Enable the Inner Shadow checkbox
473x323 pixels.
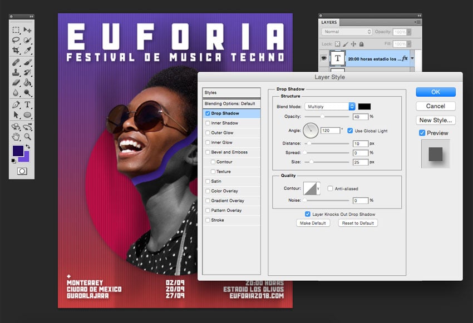tap(208, 123)
